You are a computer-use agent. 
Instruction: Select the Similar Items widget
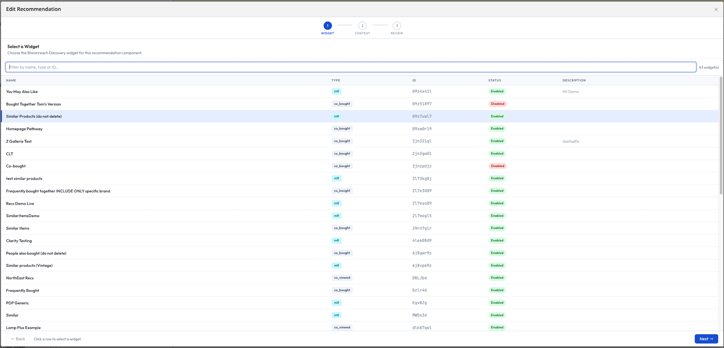click(360, 228)
